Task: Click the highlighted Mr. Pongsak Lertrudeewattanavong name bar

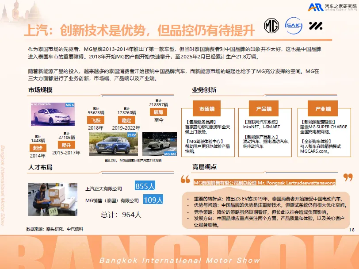Action: click(x=264, y=183)
